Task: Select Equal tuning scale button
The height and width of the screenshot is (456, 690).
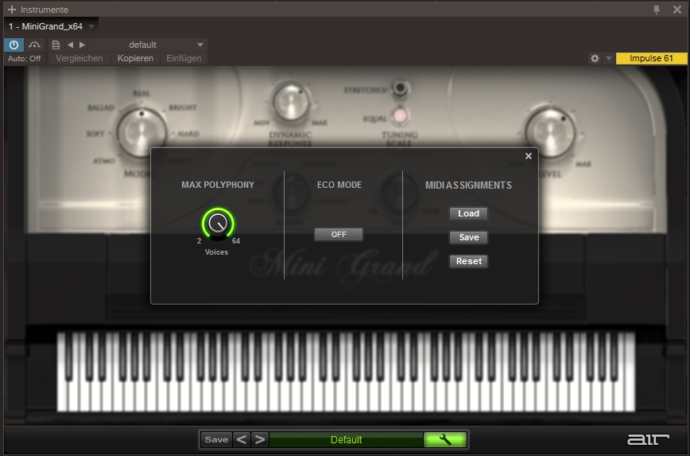Action: pos(400,116)
